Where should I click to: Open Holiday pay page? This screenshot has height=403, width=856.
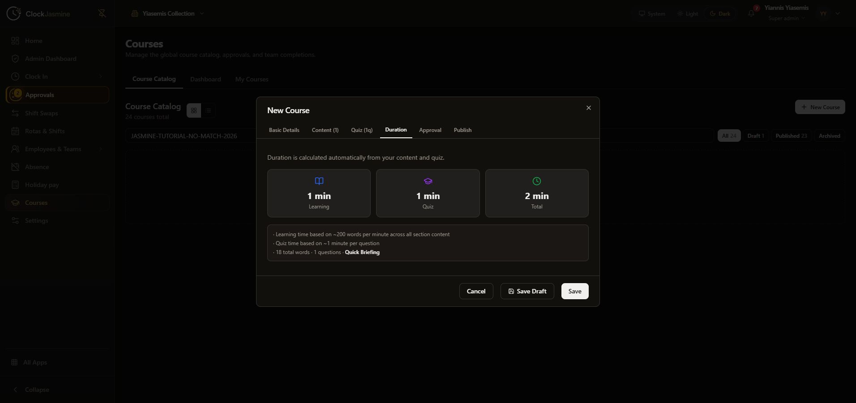coord(57,185)
